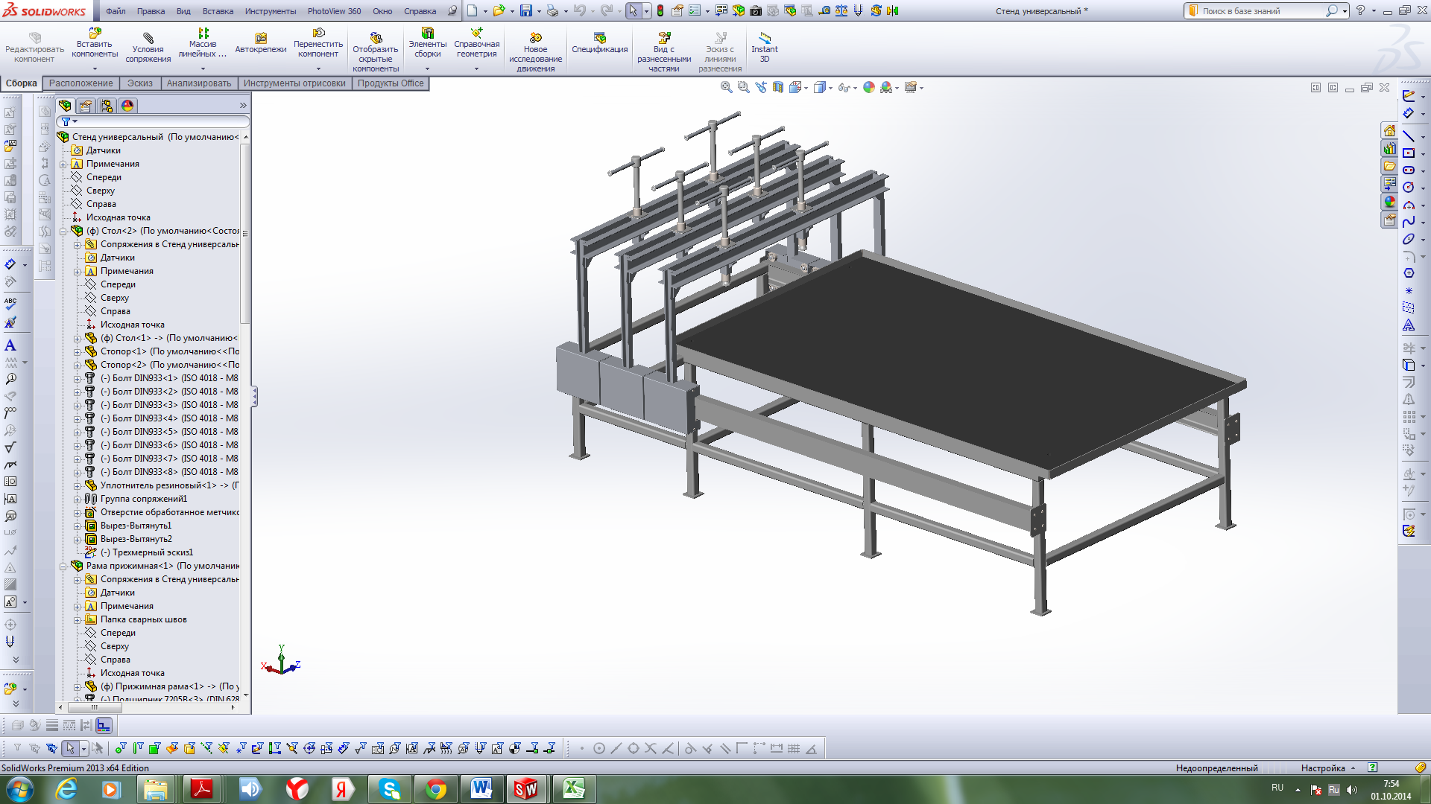Open Excel from the Windows taskbar

573,788
